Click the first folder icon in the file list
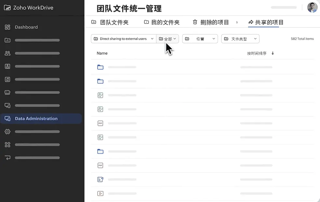320x202 pixels. (x=100, y=67)
